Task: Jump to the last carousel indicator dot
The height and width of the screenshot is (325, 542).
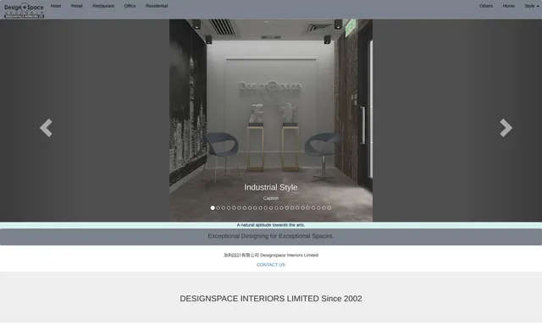Action: [329, 208]
